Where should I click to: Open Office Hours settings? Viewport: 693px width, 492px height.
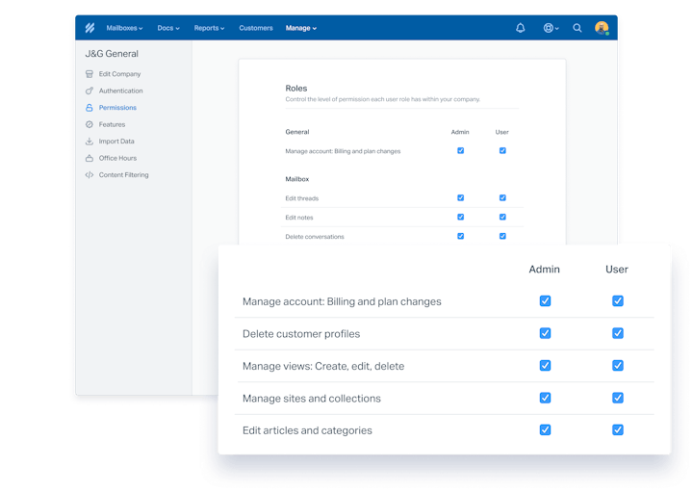point(117,158)
